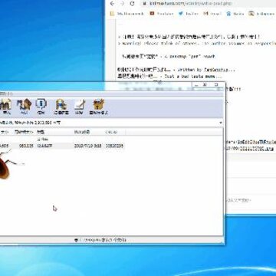Click the archive path field in WinRAR
Viewport: 276px width, 276px height.
click(109, 123)
